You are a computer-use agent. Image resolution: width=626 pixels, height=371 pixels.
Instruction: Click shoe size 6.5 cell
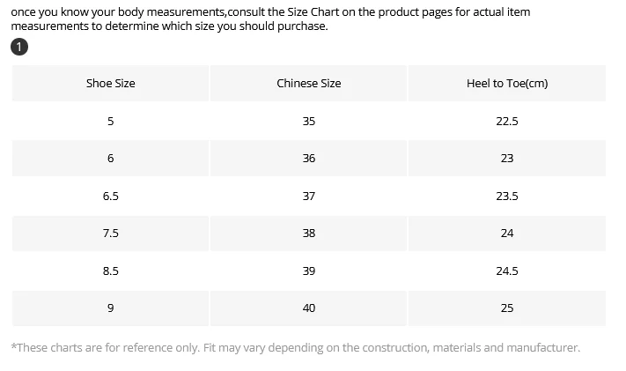coord(111,196)
